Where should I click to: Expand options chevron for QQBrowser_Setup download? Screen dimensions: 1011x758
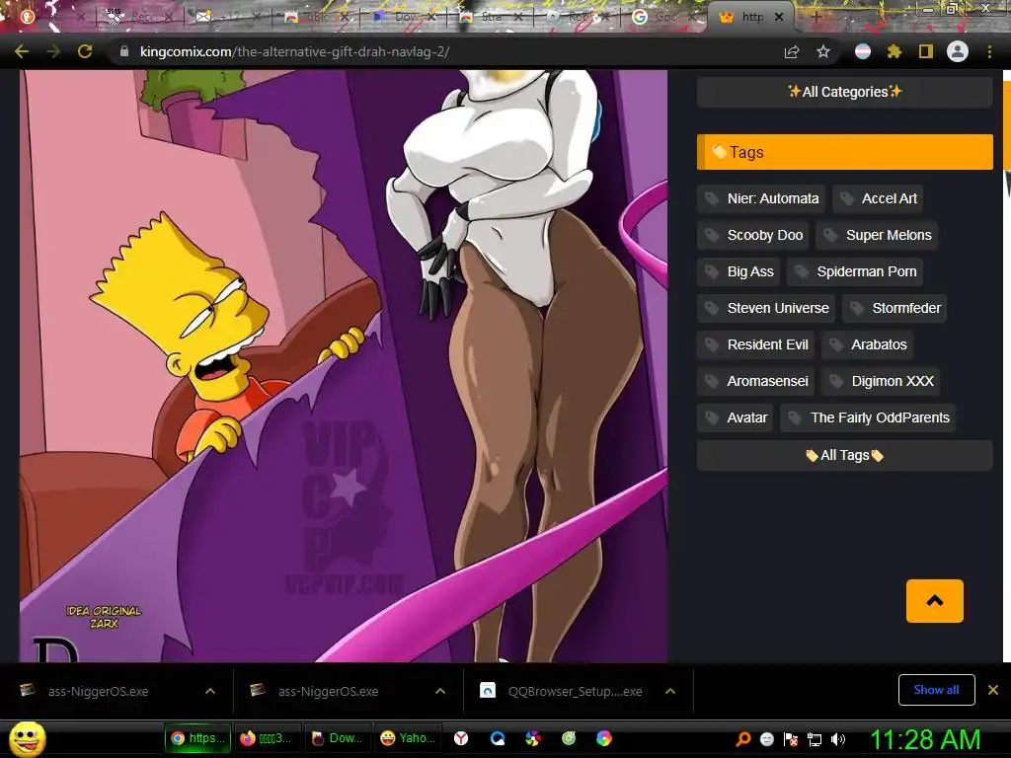(670, 691)
